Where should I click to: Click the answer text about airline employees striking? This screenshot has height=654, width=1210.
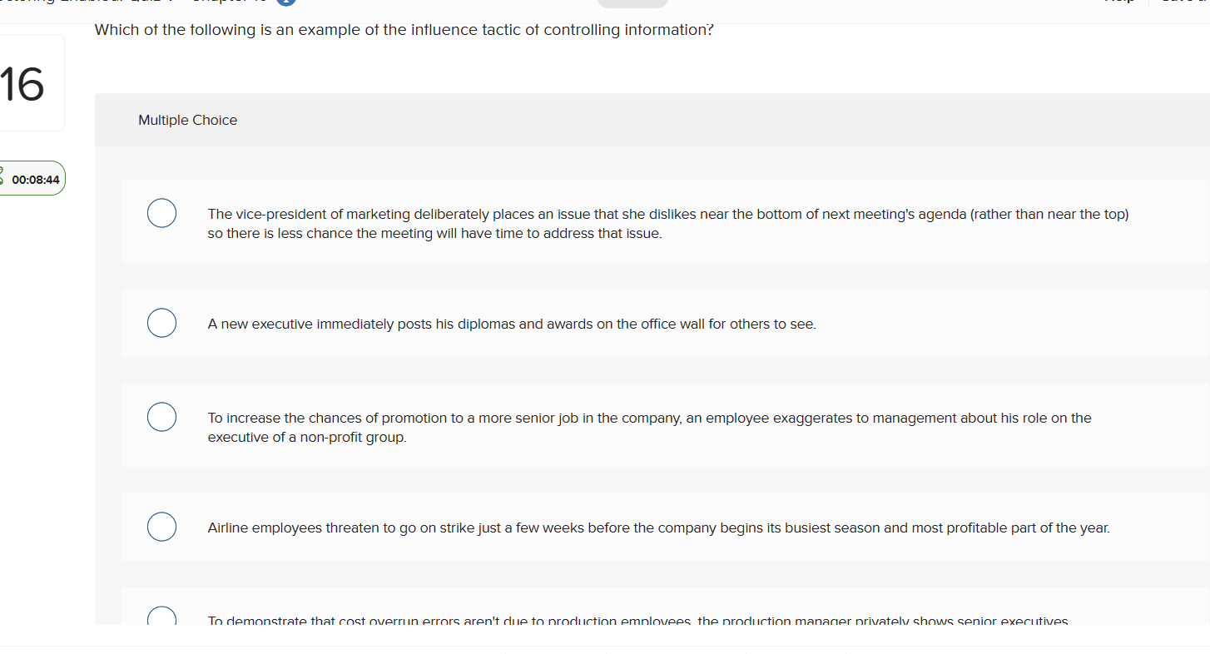(658, 528)
